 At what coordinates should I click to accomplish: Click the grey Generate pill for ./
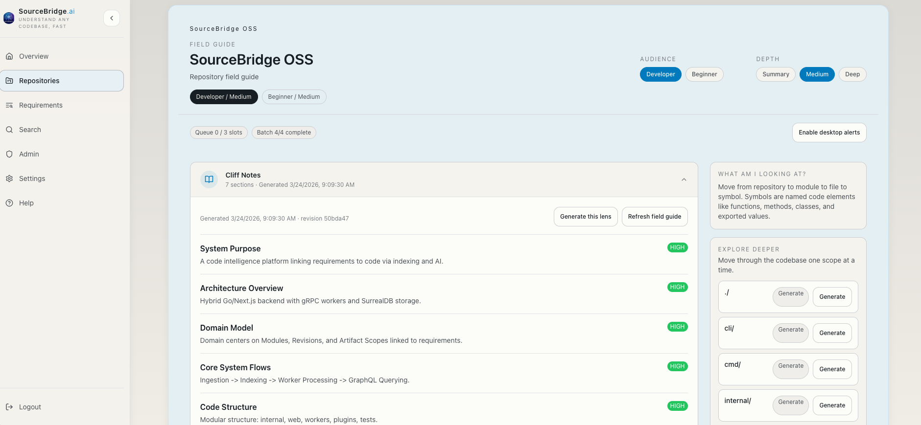[x=791, y=297]
